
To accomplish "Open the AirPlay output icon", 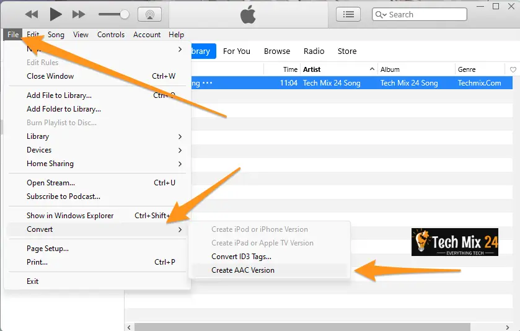I will (149, 14).
